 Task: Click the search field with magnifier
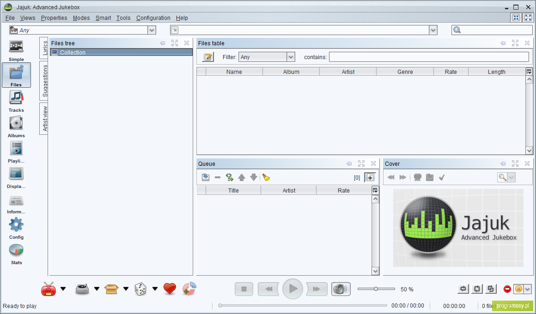coord(492,30)
